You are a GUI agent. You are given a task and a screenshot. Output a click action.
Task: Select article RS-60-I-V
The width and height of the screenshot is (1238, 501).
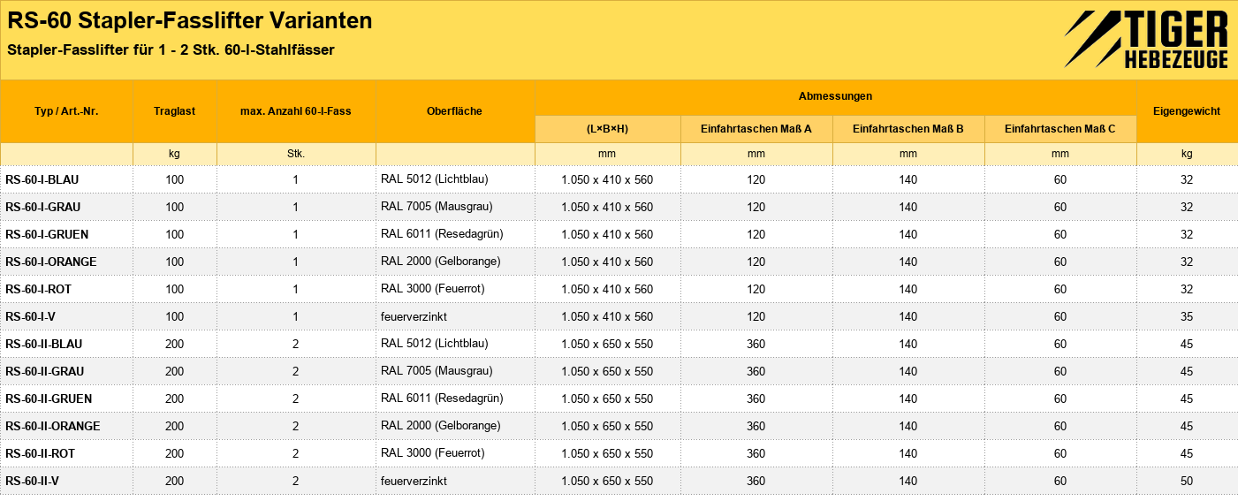coord(31,316)
